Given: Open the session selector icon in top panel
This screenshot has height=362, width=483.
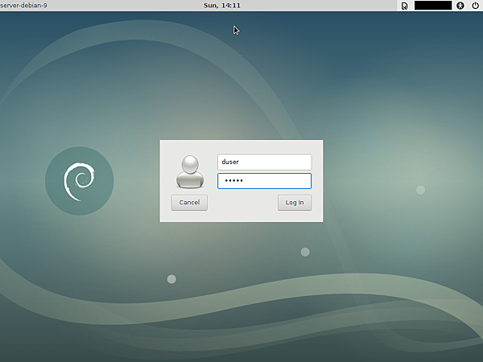Looking at the screenshot, I should (404, 6).
